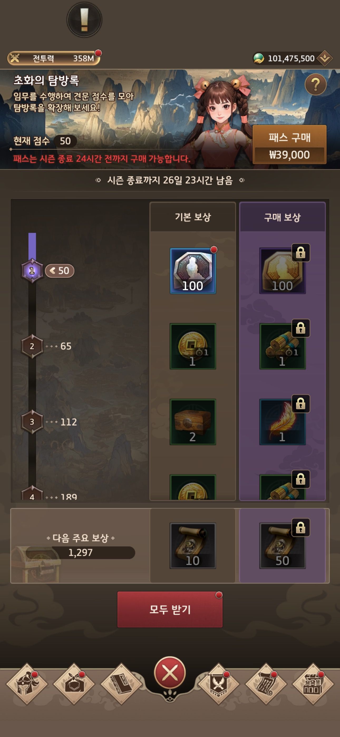
Task: Open the crossed swords banner icon
Action: tap(219, 684)
